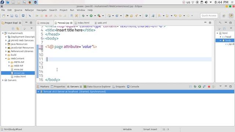This screenshot has width=235, height=132.
Task: Click the Save All toolbar icon
Action: 16,16
